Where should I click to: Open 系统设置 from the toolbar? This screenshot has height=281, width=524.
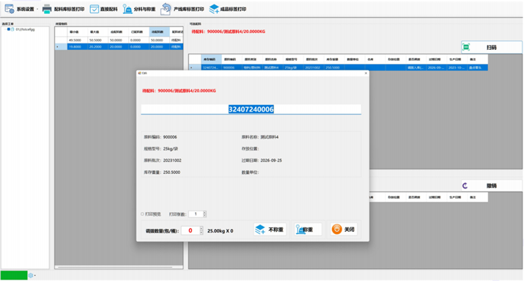click(19, 9)
